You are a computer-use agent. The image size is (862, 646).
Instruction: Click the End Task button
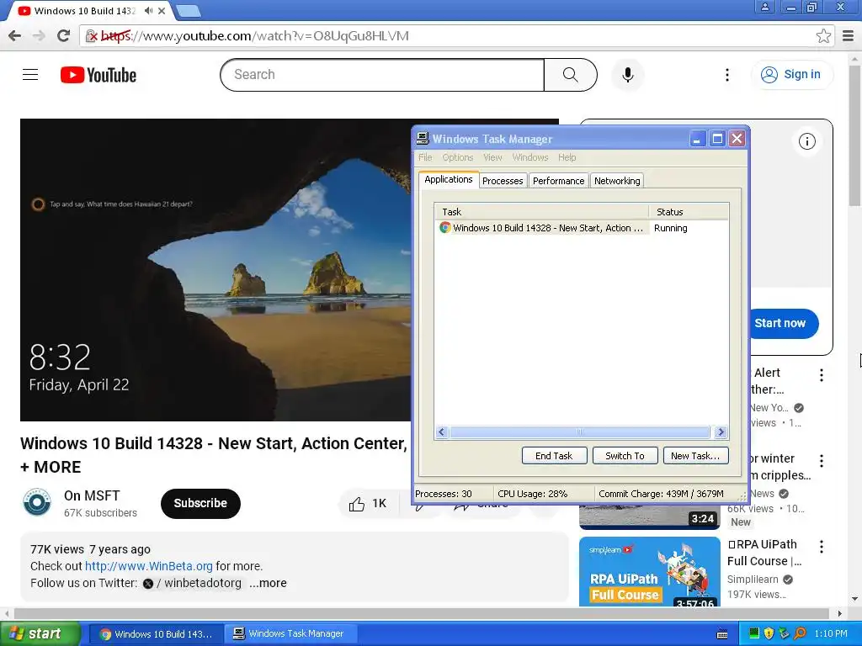click(554, 455)
